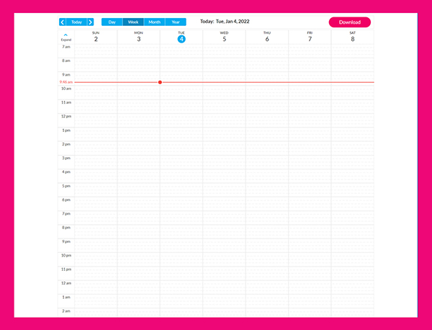The image size is (432, 330).
Task: Click the 2 am time label
Action: pos(66,311)
